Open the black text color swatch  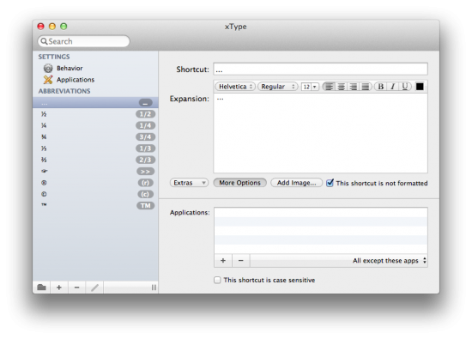click(x=420, y=87)
